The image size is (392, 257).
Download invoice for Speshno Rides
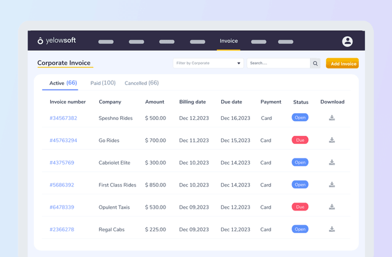[x=332, y=118]
